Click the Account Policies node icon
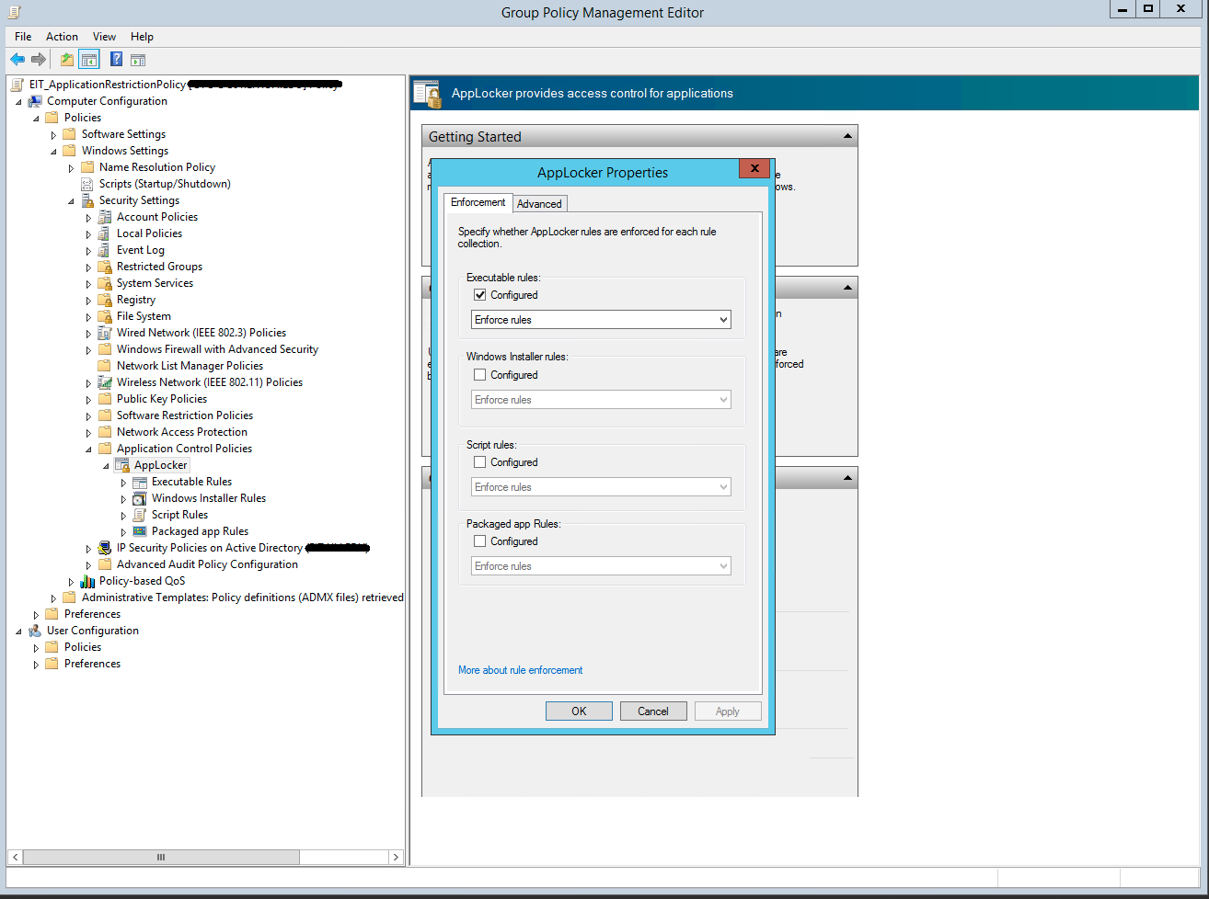This screenshot has height=899, width=1209. click(105, 217)
